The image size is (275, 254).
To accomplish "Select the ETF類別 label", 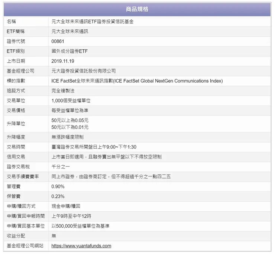I will click(16, 51).
